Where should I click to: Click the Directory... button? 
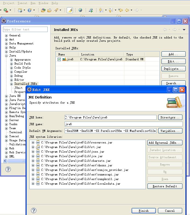pyautogui.click(x=170, y=117)
